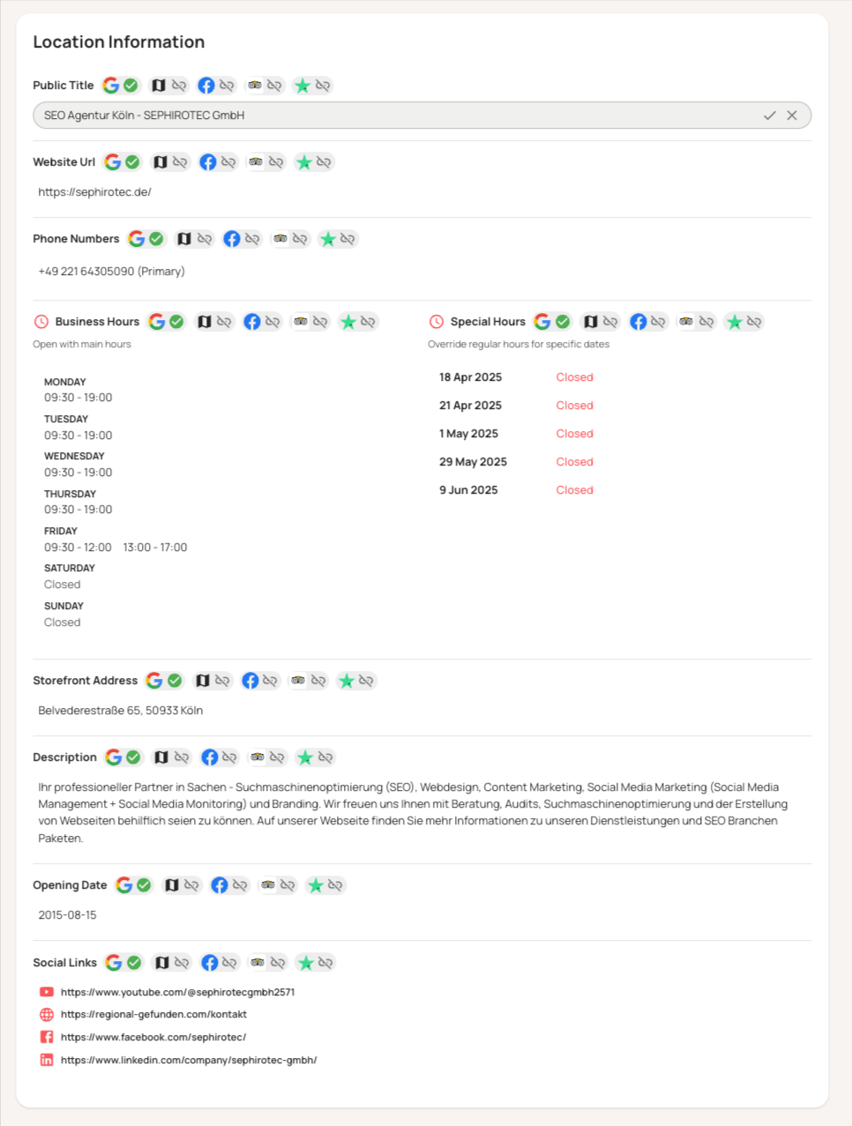Click the Google icon beside Social Links
852x1126 pixels.
[114, 963]
